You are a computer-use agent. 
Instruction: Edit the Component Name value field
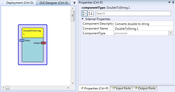144,28
